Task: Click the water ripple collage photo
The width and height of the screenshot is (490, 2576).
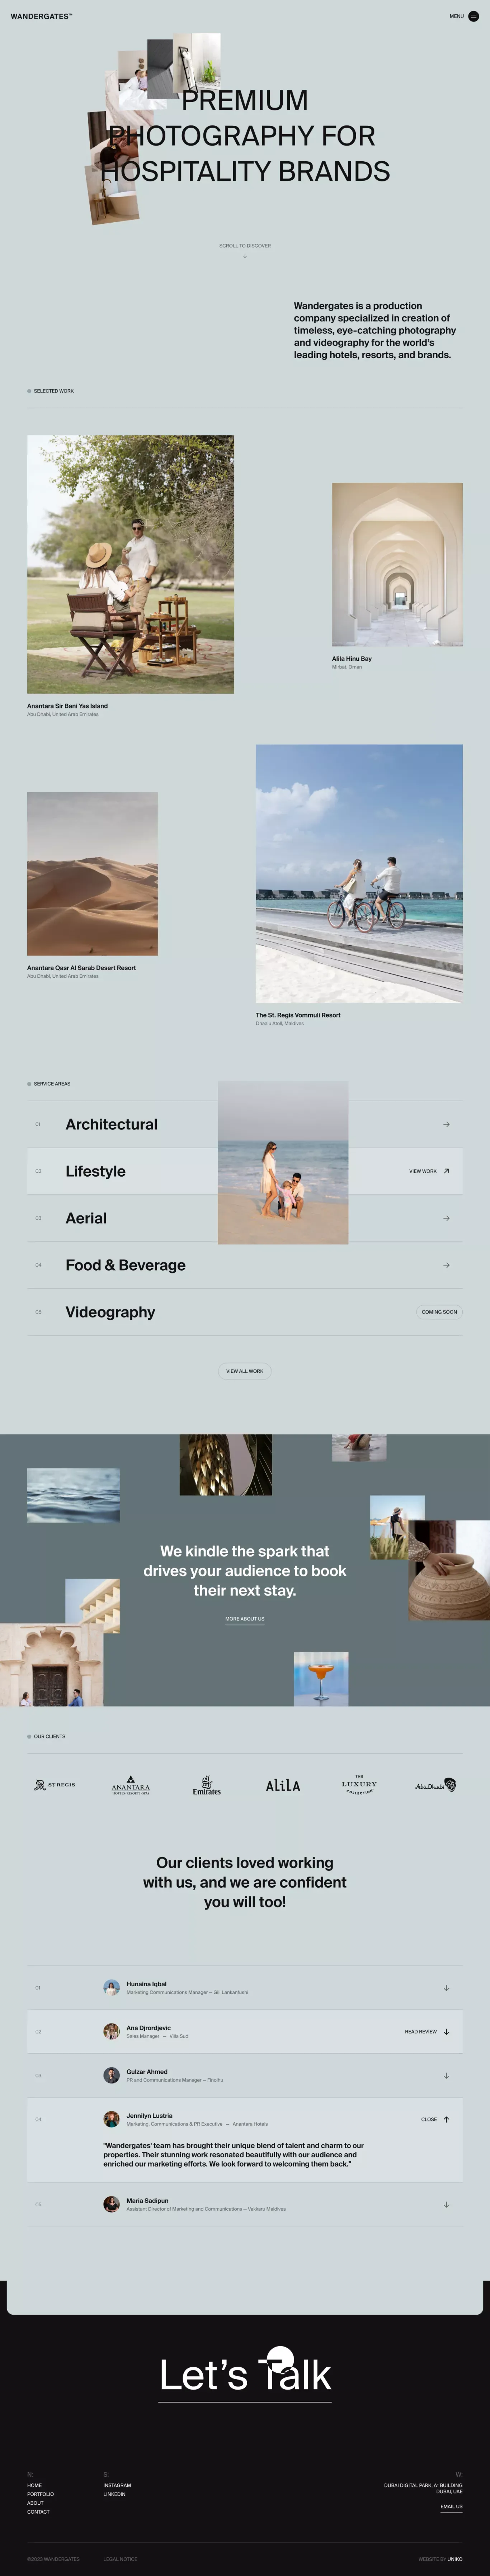Action: tap(73, 1495)
